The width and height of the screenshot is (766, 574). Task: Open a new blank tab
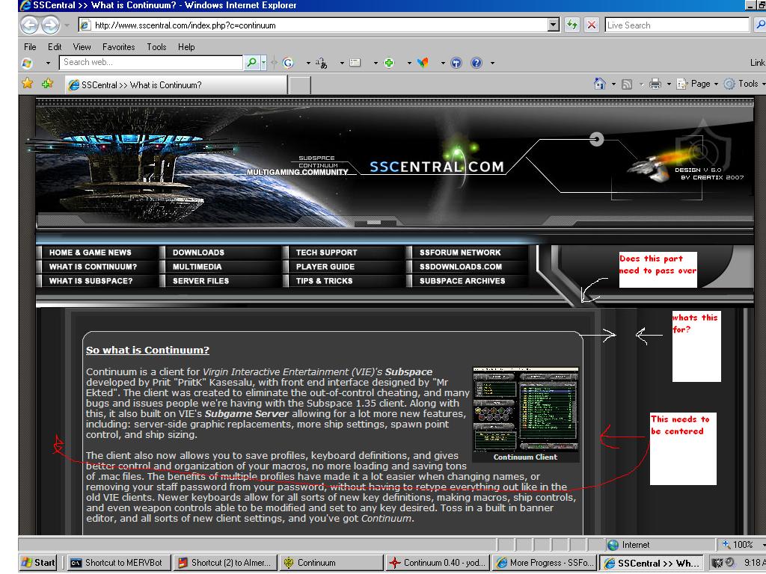(299, 85)
